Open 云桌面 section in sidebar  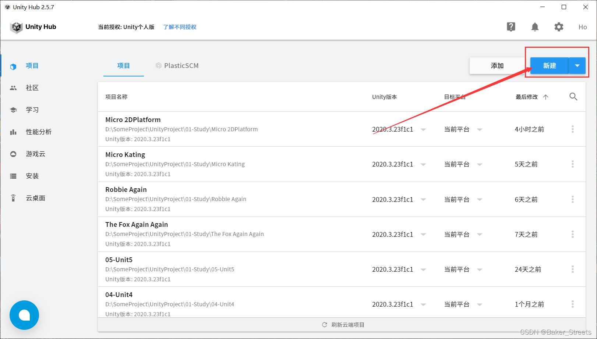click(x=35, y=198)
